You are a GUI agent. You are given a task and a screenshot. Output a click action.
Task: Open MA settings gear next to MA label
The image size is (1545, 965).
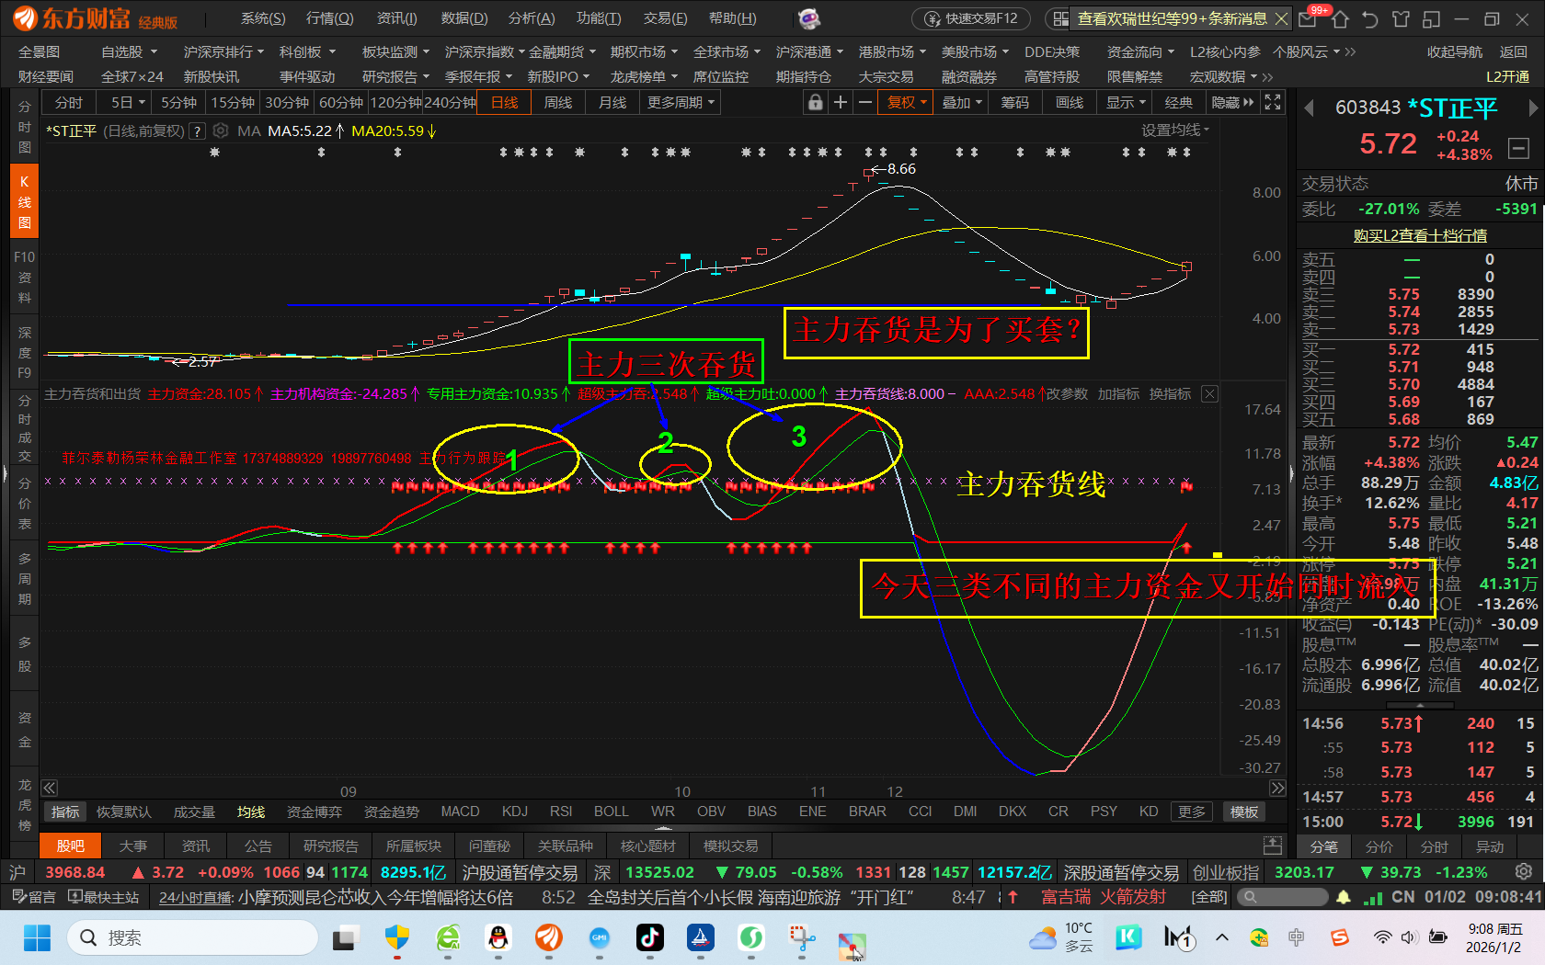221,131
